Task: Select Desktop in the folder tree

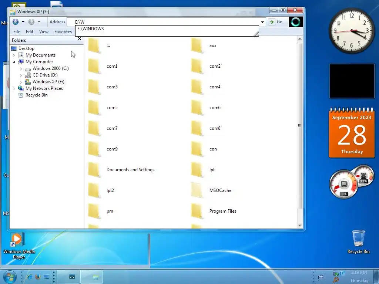Action: (x=26, y=48)
